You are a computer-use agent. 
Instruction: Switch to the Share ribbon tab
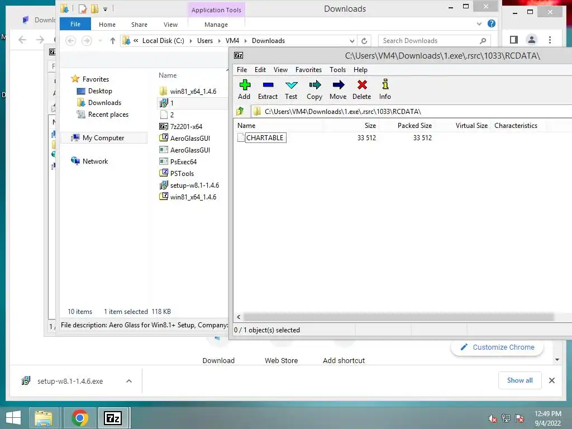tap(139, 25)
